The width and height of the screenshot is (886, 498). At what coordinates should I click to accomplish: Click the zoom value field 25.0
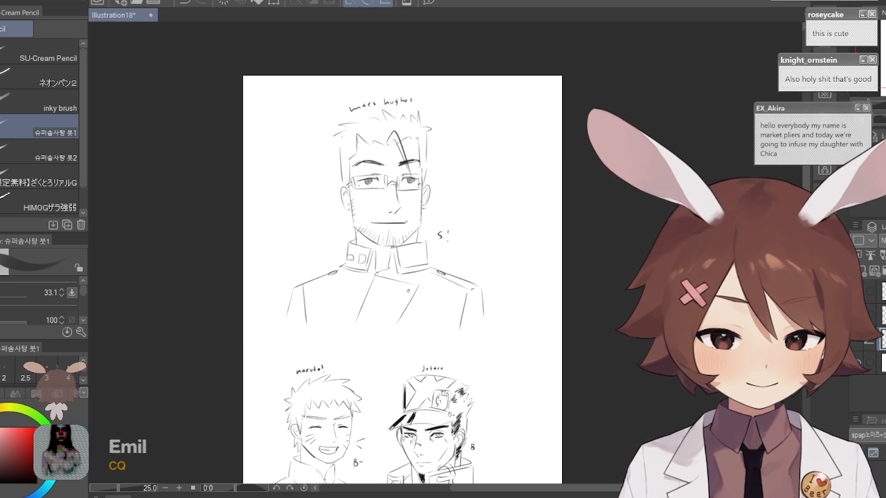pos(150,488)
